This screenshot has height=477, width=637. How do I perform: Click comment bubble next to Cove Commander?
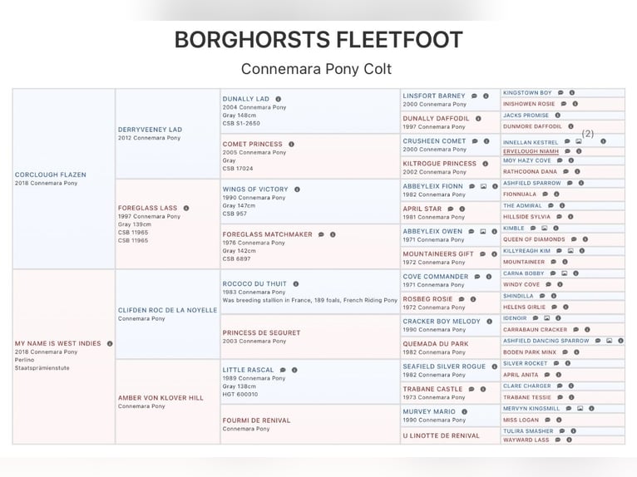tap(477, 277)
